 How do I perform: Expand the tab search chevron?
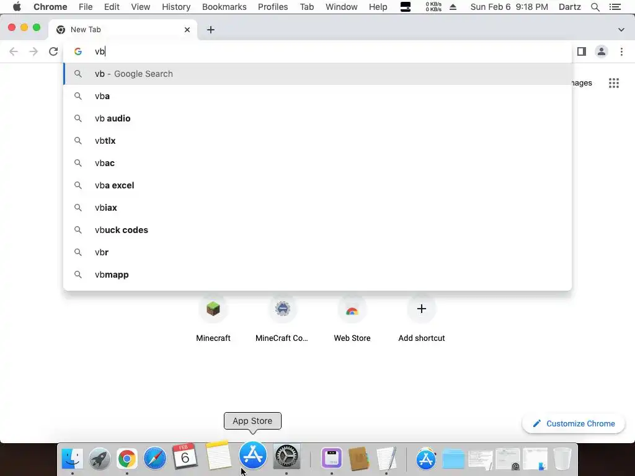[621, 30]
